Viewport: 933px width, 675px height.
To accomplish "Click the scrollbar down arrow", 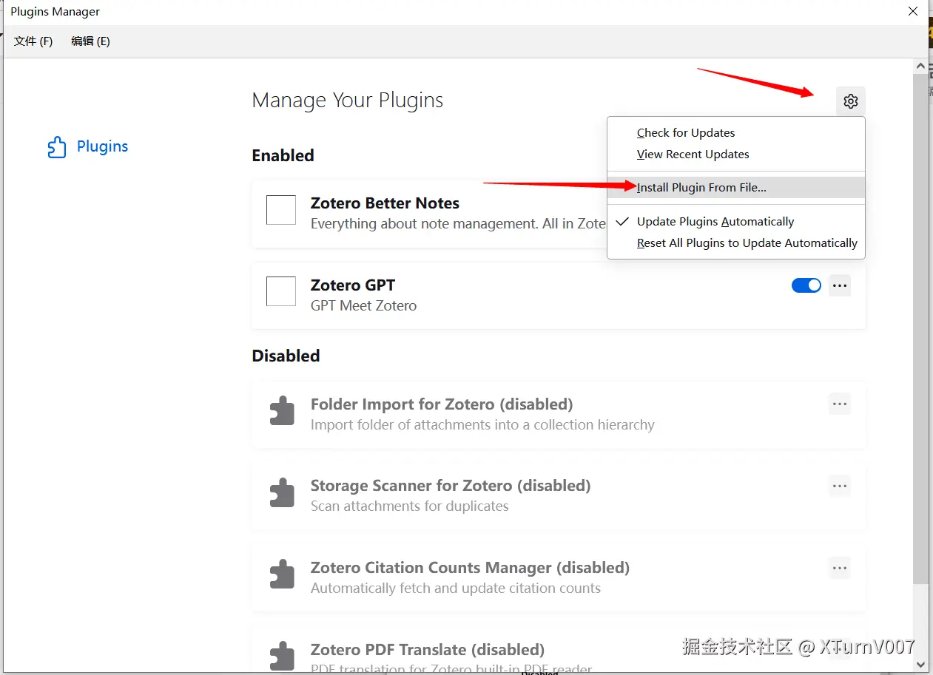I will pyautogui.click(x=920, y=665).
